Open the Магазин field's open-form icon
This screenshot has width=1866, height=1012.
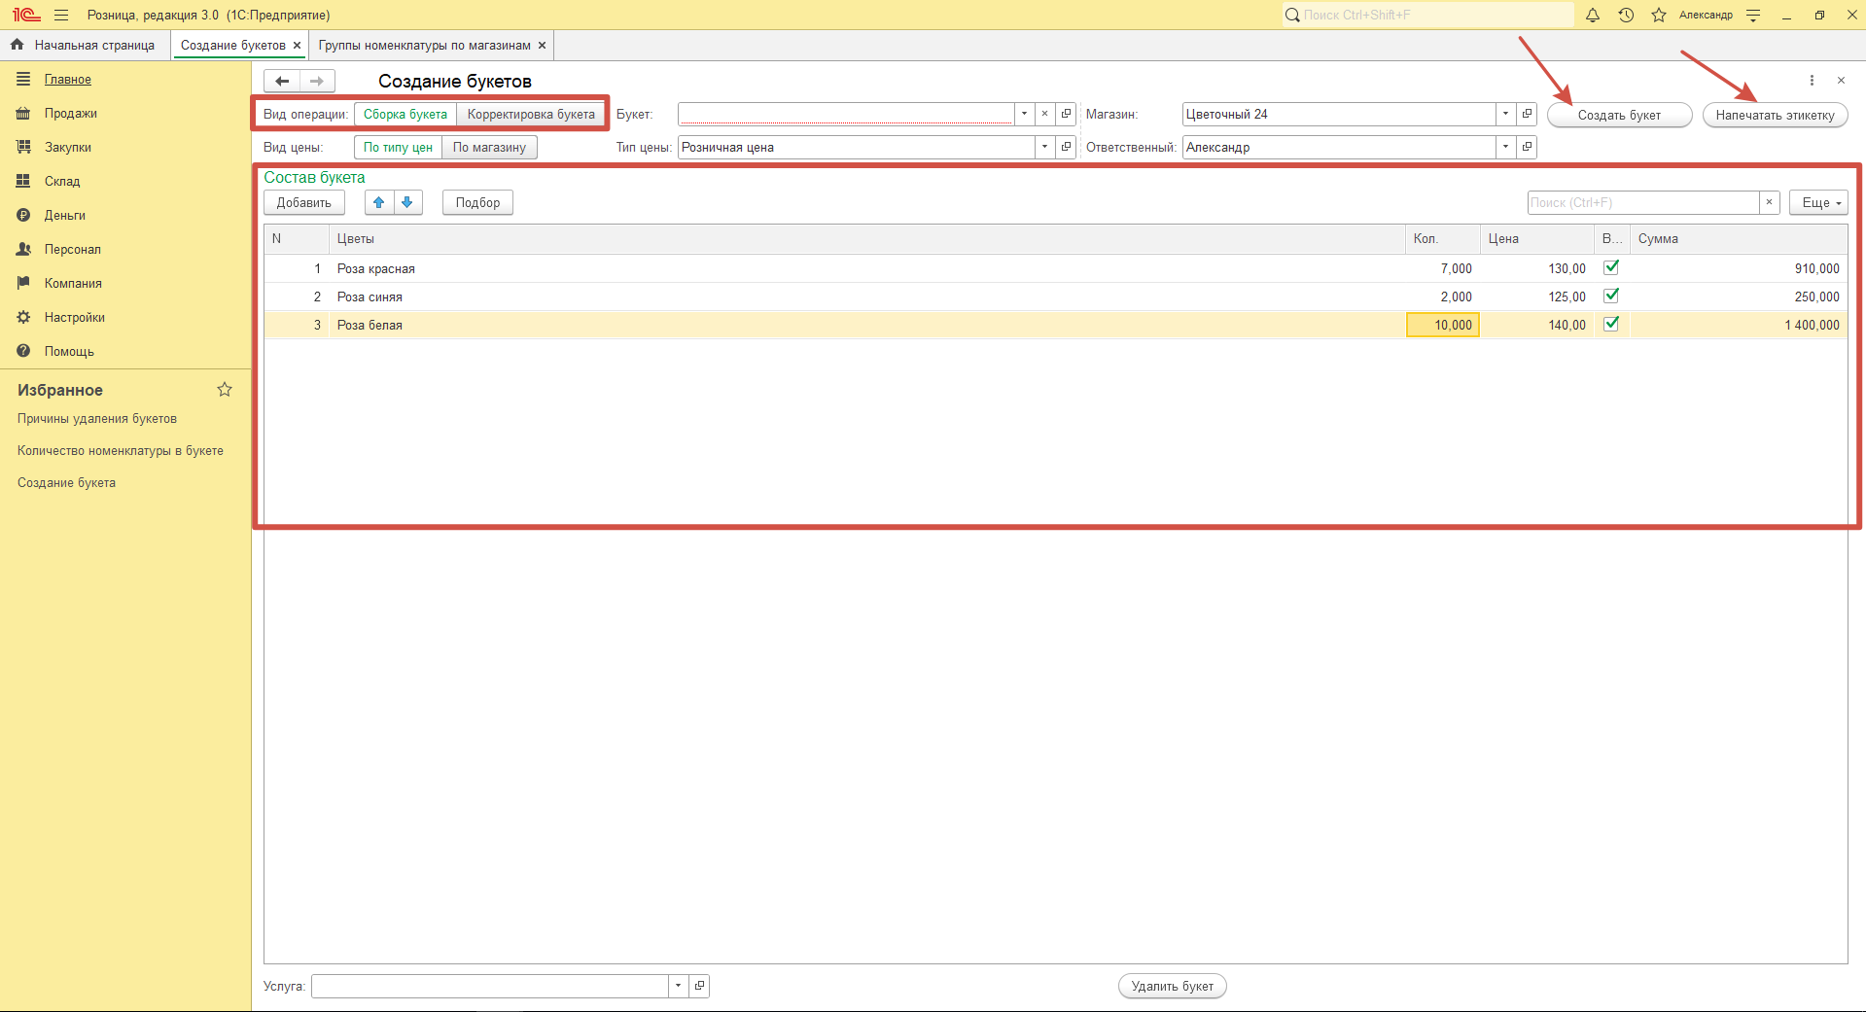click(x=1527, y=114)
